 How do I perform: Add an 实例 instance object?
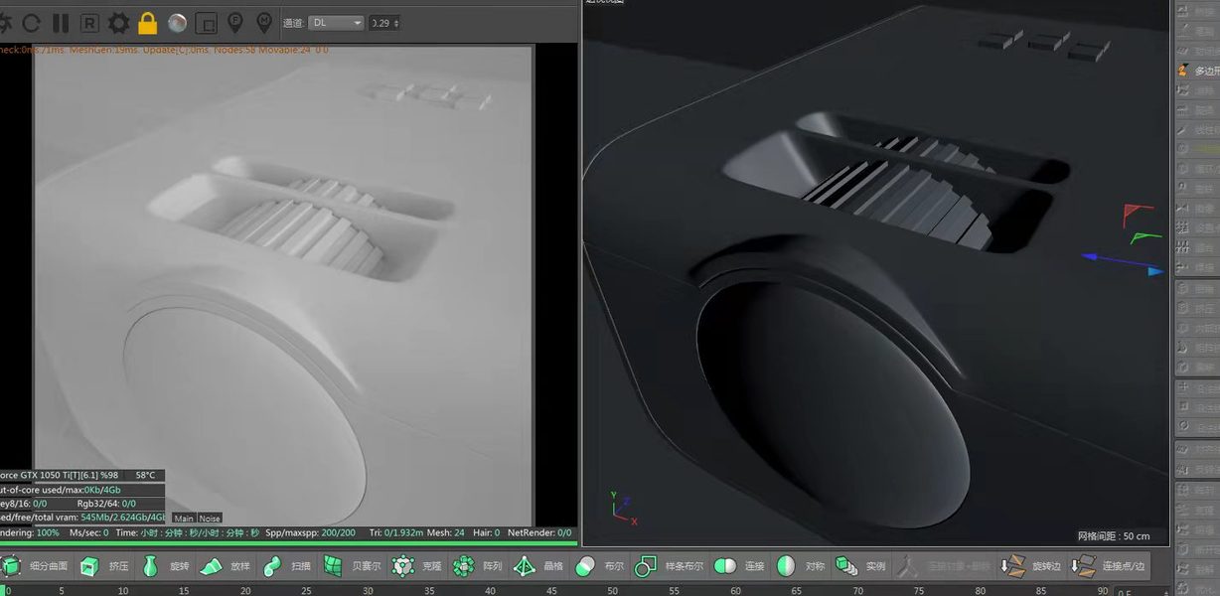860,566
